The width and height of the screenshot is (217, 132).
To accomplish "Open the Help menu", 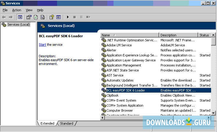I will click(40, 10).
